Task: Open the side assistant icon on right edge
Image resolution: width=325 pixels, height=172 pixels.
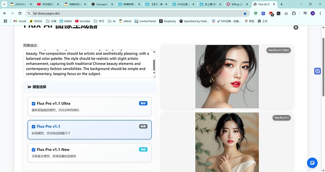Action: point(317,71)
